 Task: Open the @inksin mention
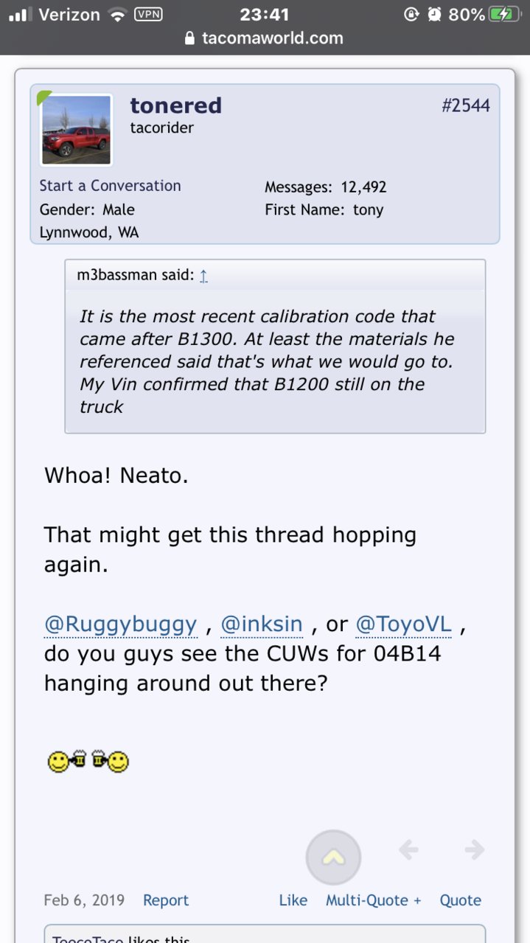(x=262, y=624)
